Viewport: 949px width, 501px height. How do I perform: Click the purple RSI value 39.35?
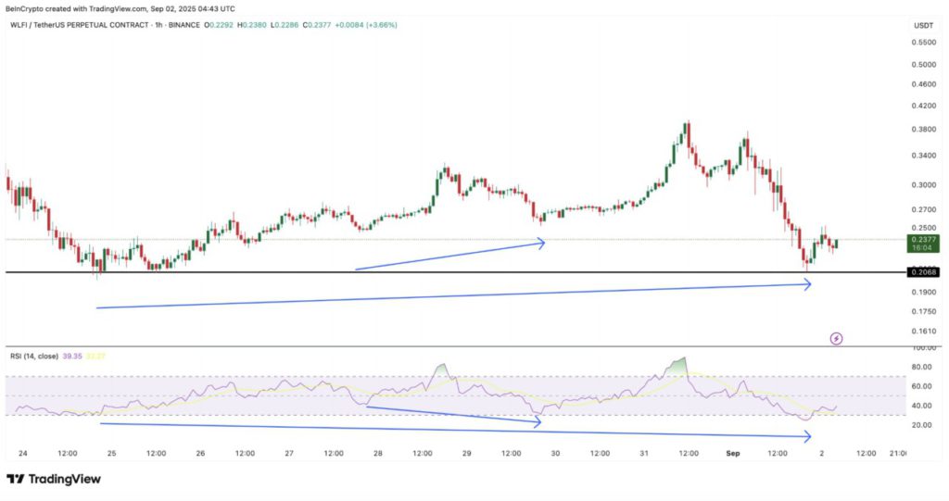[x=72, y=355]
